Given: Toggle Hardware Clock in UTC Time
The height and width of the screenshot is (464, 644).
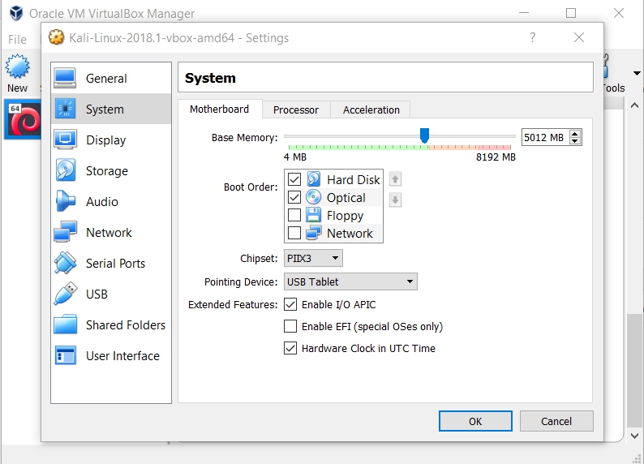Looking at the screenshot, I should tap(290, 348).
